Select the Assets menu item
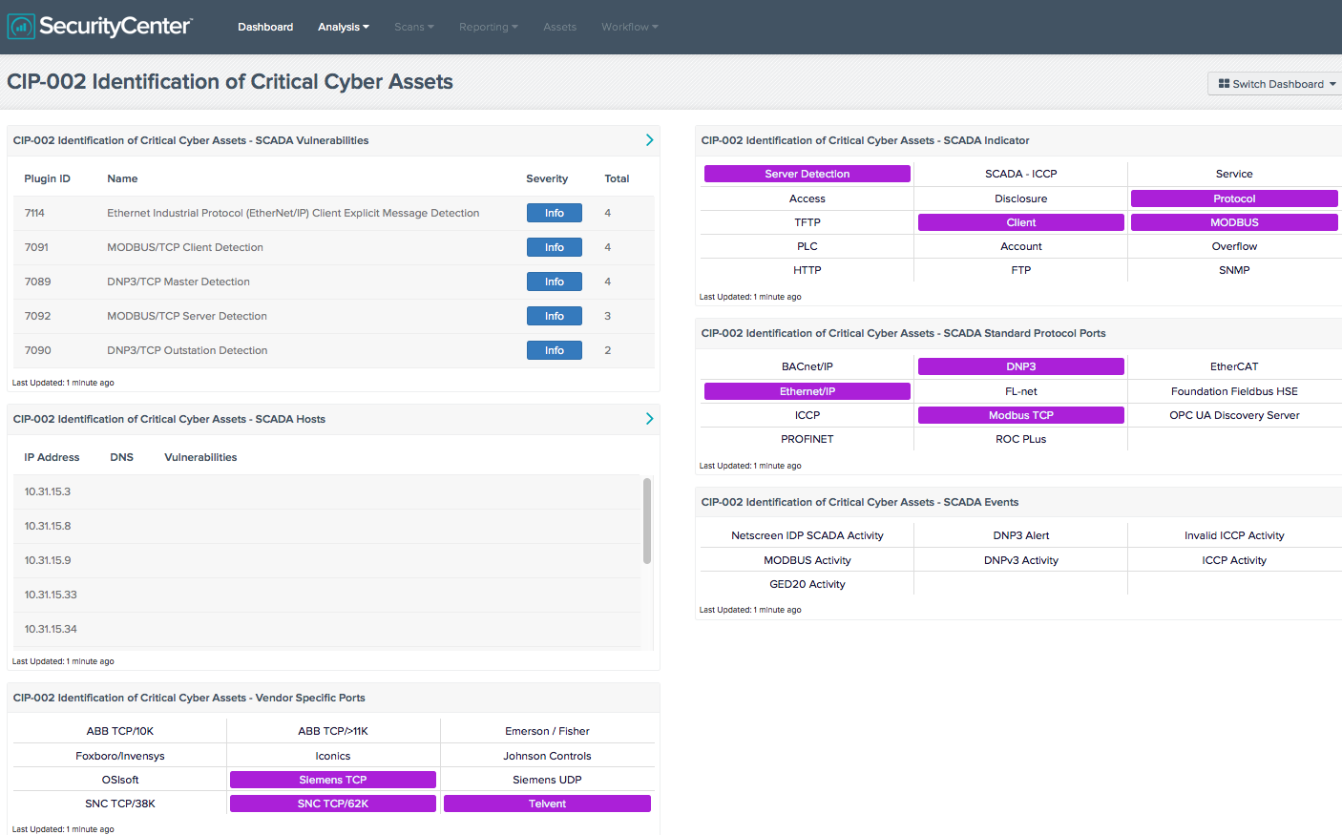 559,27
